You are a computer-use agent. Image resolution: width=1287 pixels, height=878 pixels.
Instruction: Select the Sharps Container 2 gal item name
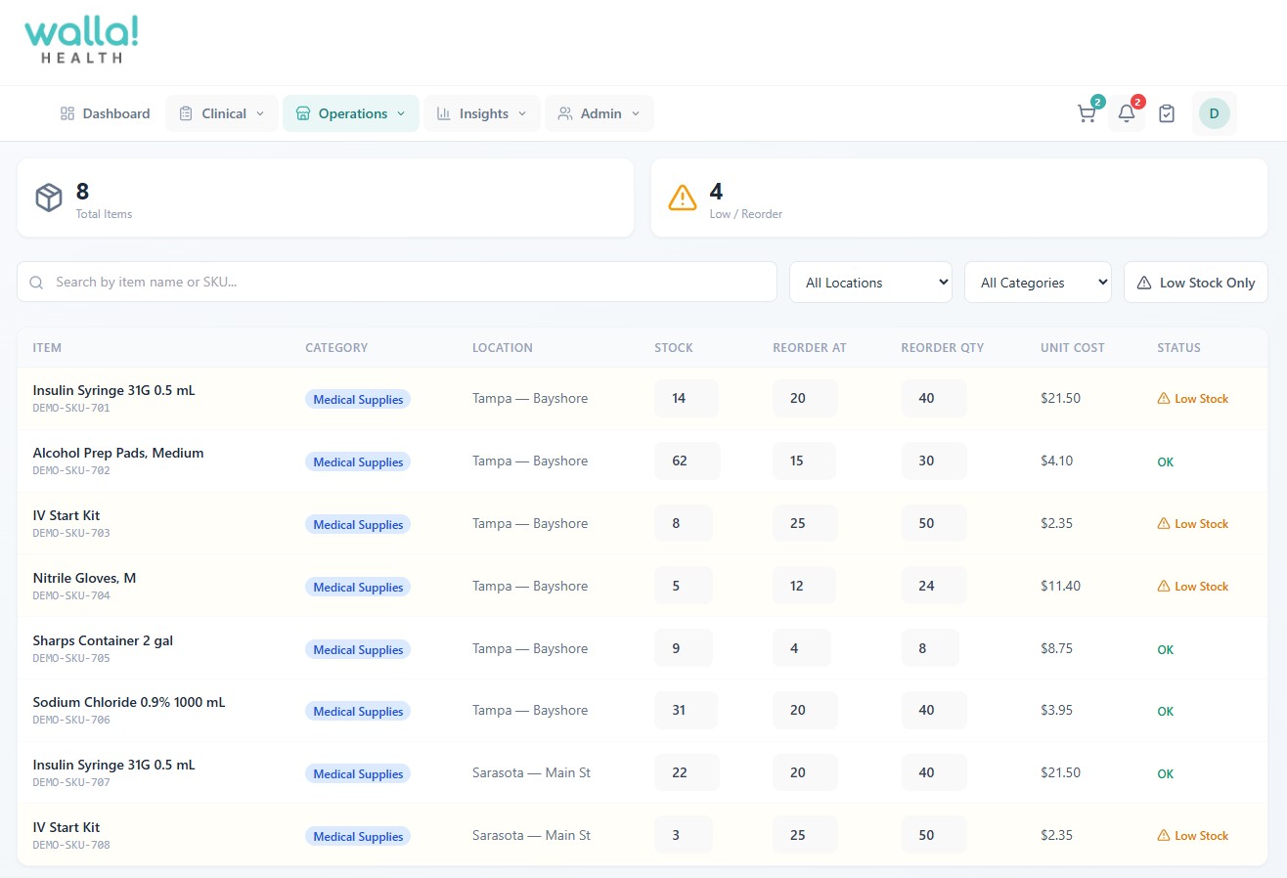point(103,640)
